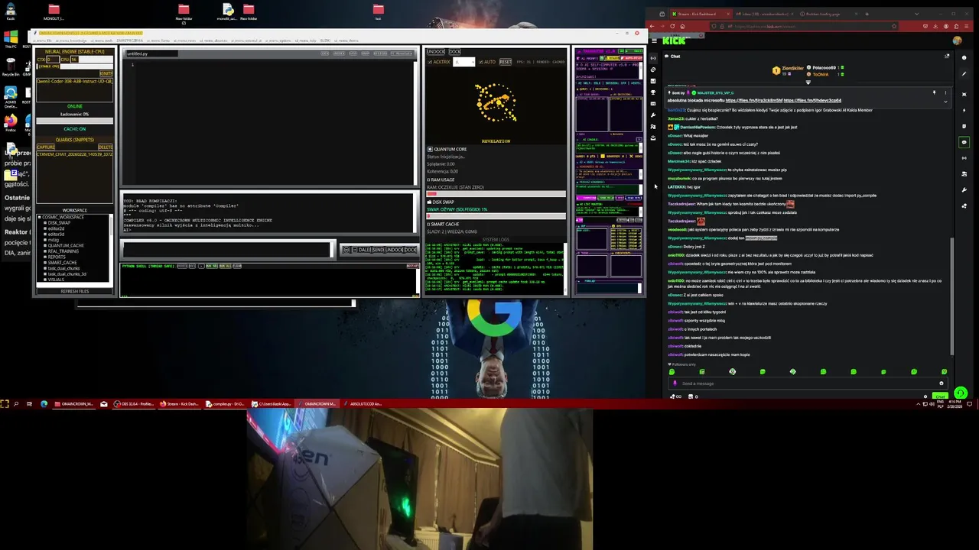Select untitled.py editor tab
979x550 pixels.
[x=152, y=53]
